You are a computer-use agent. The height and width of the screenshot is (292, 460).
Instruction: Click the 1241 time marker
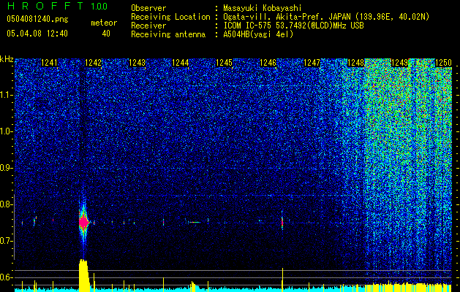(49, 63)
